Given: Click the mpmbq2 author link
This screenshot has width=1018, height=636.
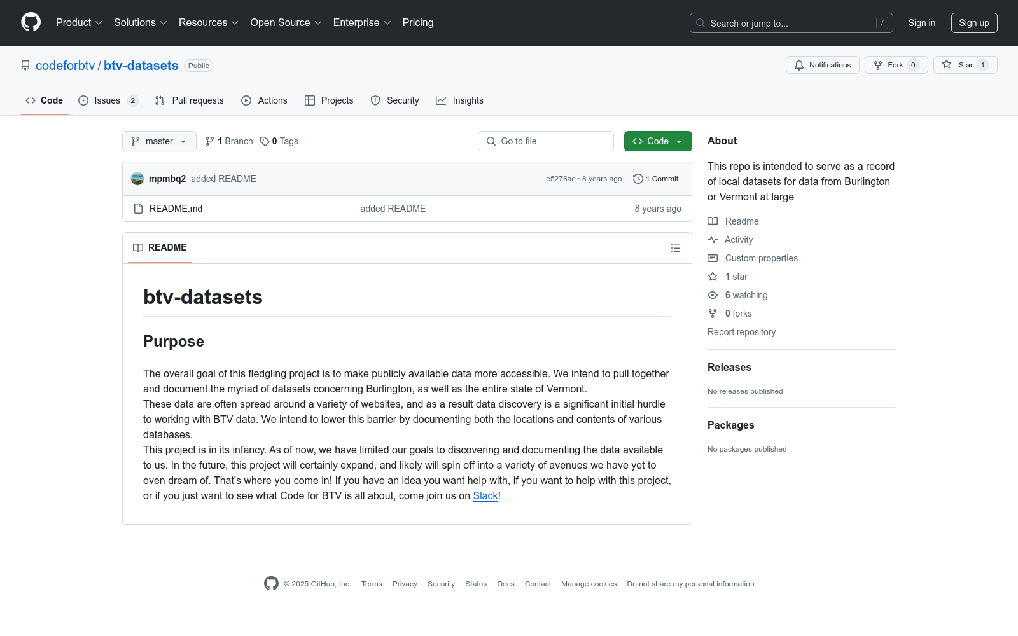Looking at the screenshot, I should (x=167, y=179).
